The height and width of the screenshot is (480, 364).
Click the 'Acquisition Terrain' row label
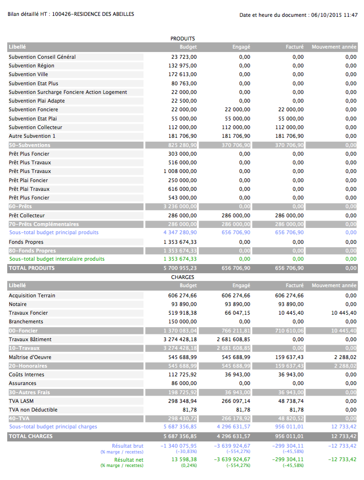32,295
